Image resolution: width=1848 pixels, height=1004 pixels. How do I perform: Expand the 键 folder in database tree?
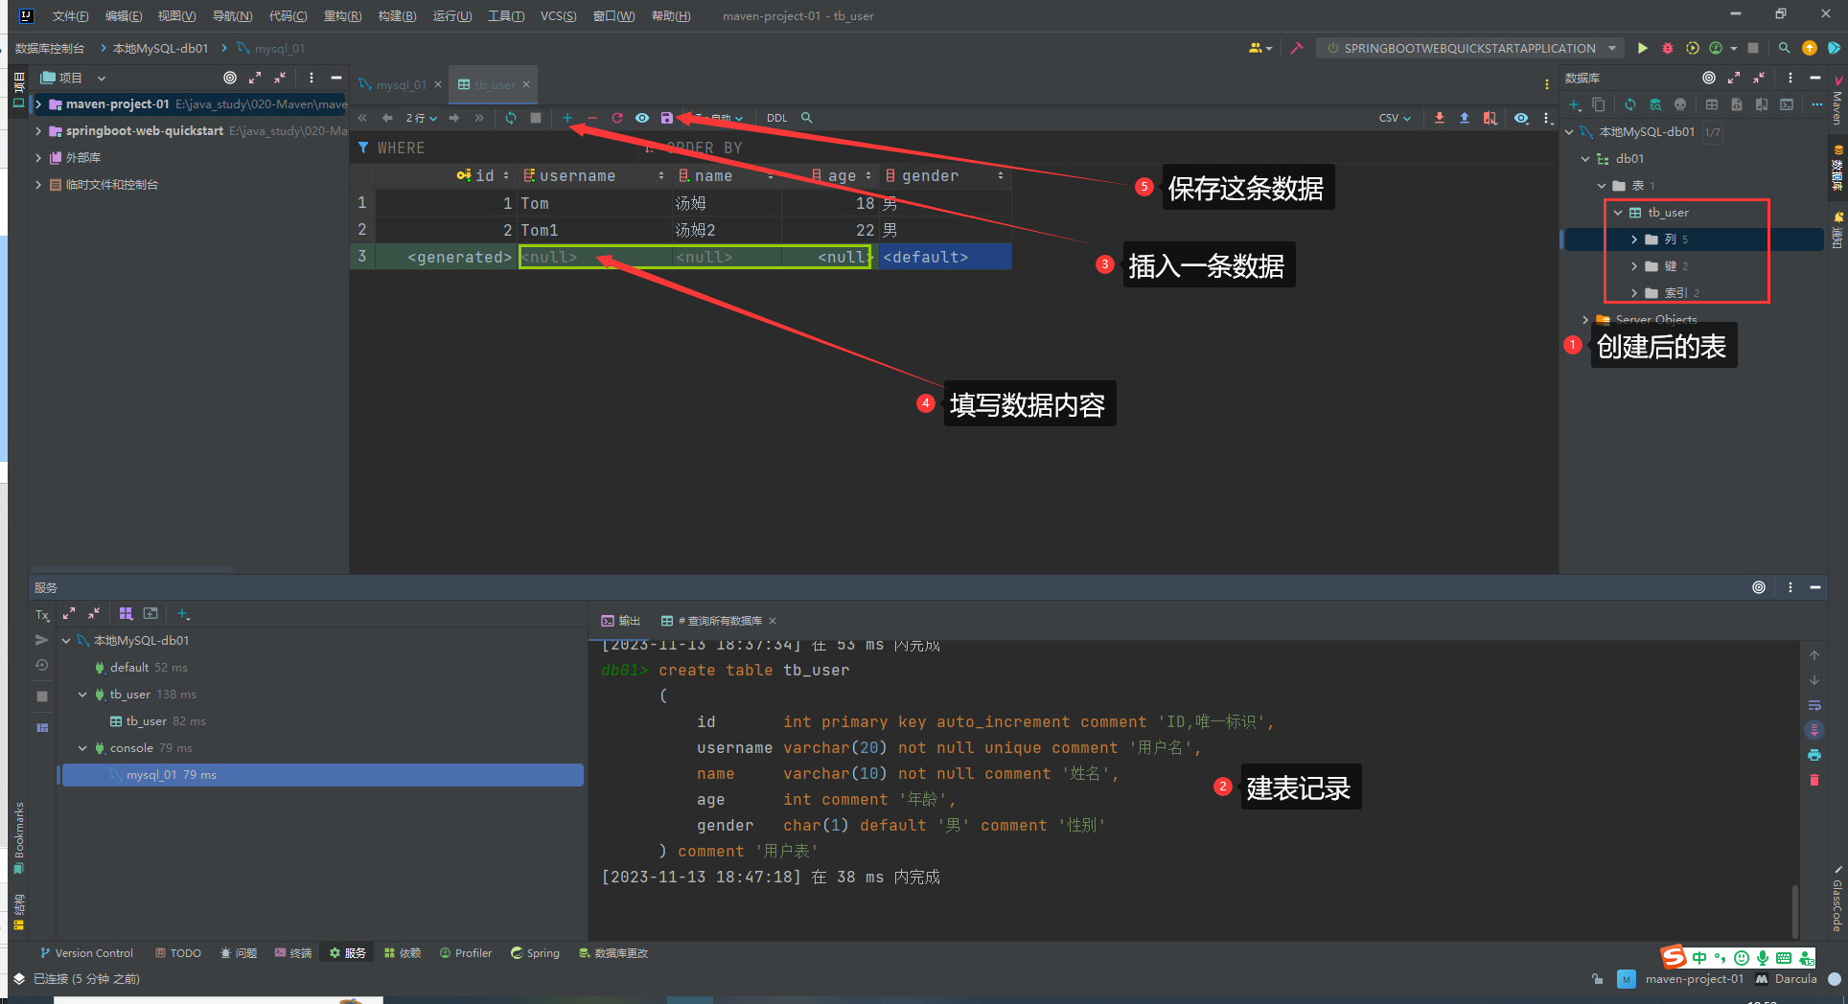[1634, 266]
